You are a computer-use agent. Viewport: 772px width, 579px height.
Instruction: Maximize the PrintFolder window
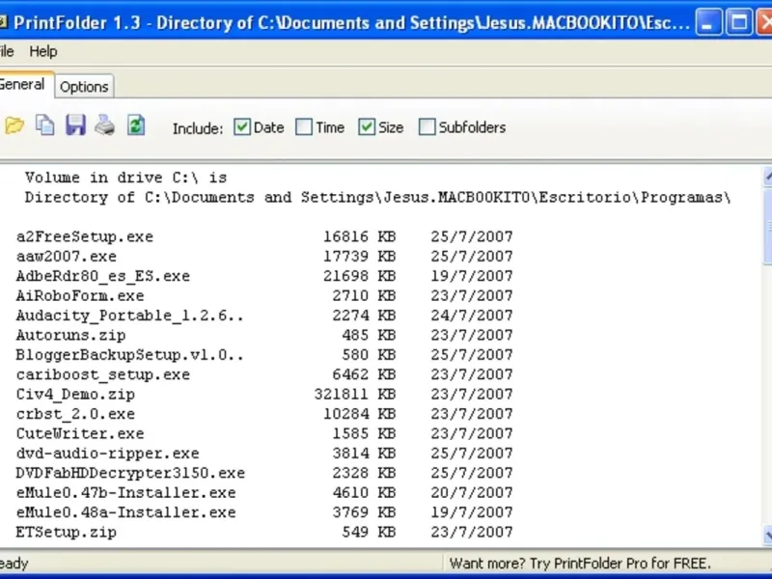point(738,22)
